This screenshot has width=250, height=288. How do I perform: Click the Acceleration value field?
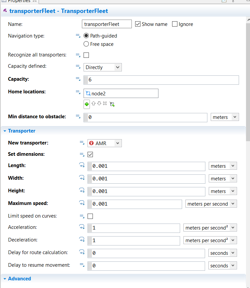click(133, 228)
